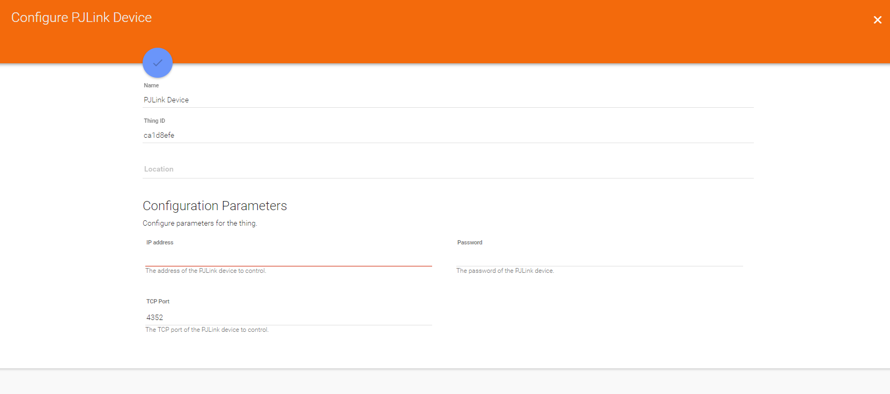The height and width of the screenshot is (394, 890).
Task: Click the IP address input field
Action: click(x=288, y=258)
